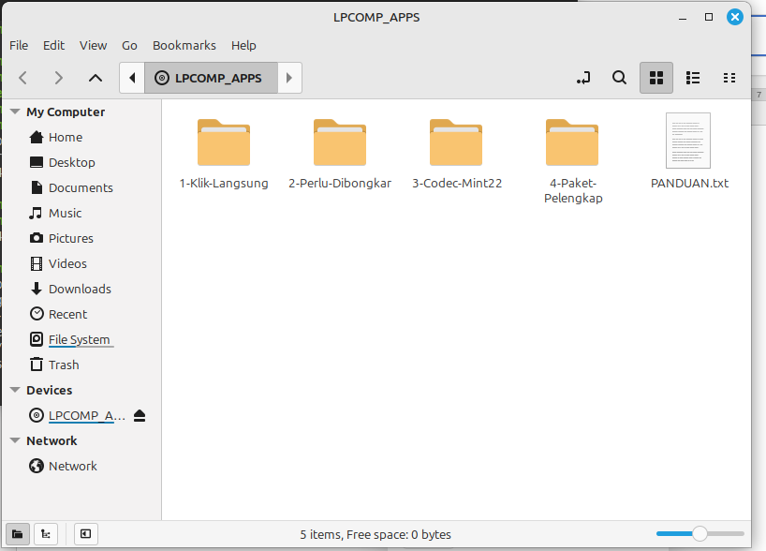Viewport: 766px width, 551px height.
Task: Minimize the LPCOMP_APPS window
Action: click(x=683, y=18)
